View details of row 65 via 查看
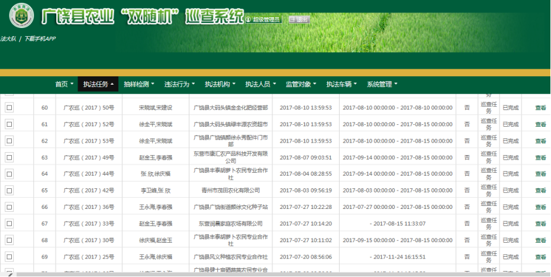Screen dimensions: 551x277 [540, 191]
